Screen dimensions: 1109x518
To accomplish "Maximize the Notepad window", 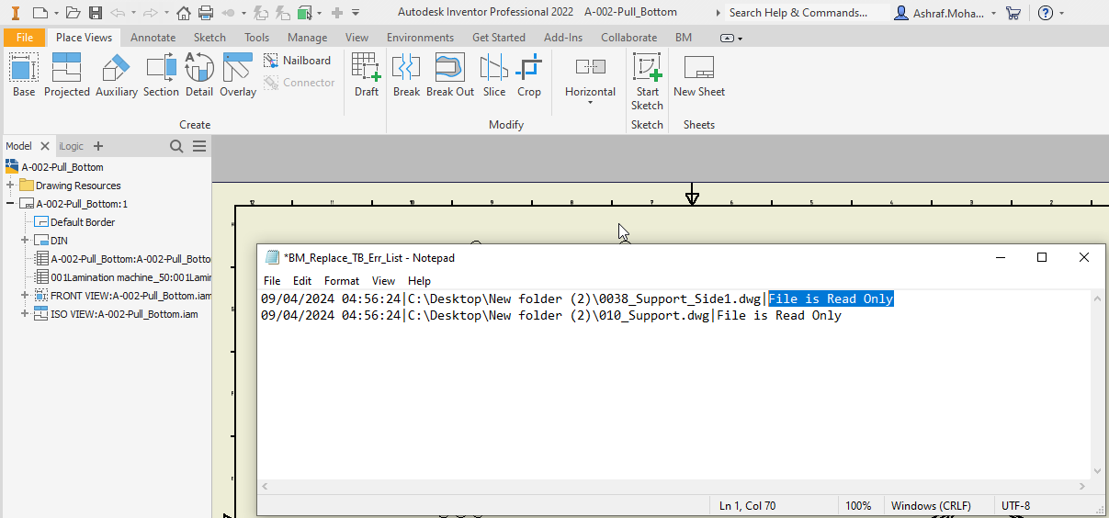I will point(1042,258).
